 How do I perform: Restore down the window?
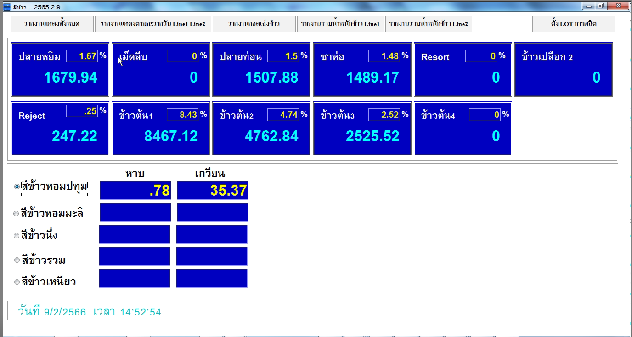[x=601, y=6]
